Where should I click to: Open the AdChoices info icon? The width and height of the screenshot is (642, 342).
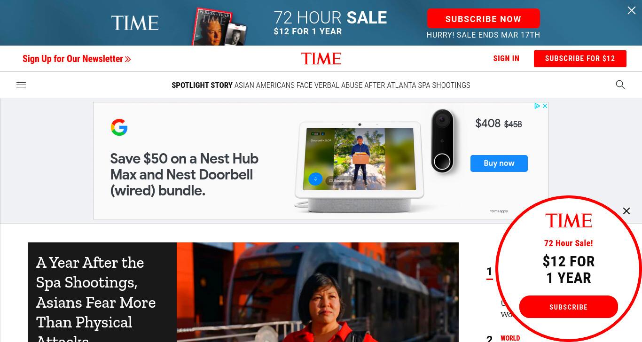[537, 106]
